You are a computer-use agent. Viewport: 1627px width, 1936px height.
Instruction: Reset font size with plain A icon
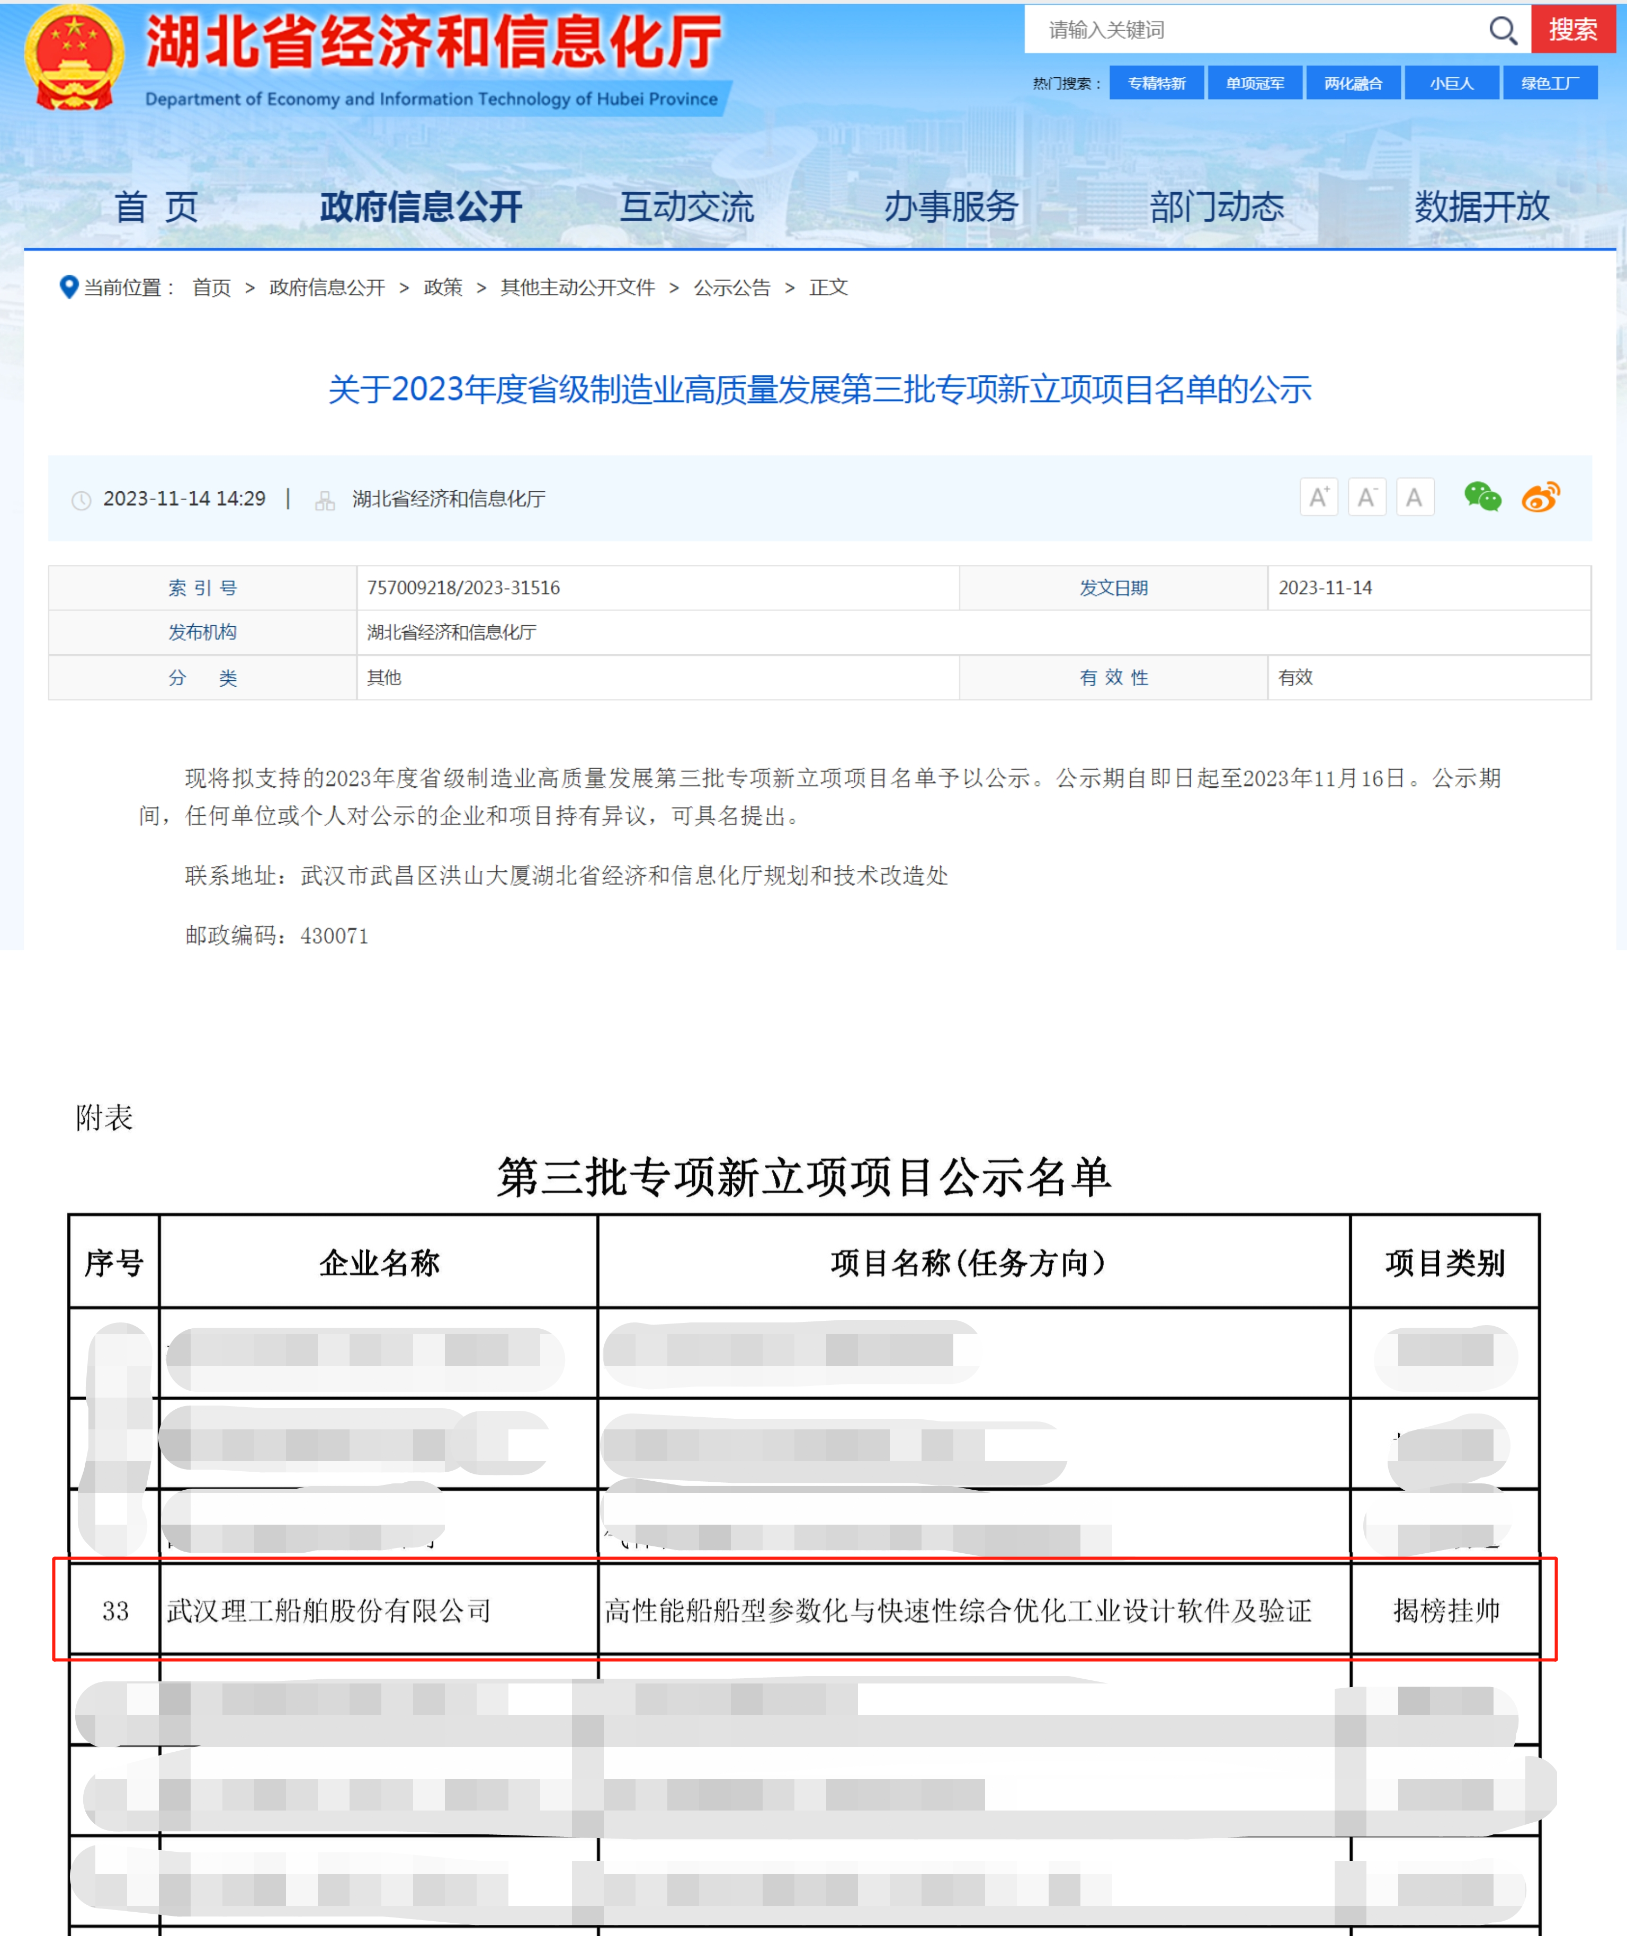1414,498
